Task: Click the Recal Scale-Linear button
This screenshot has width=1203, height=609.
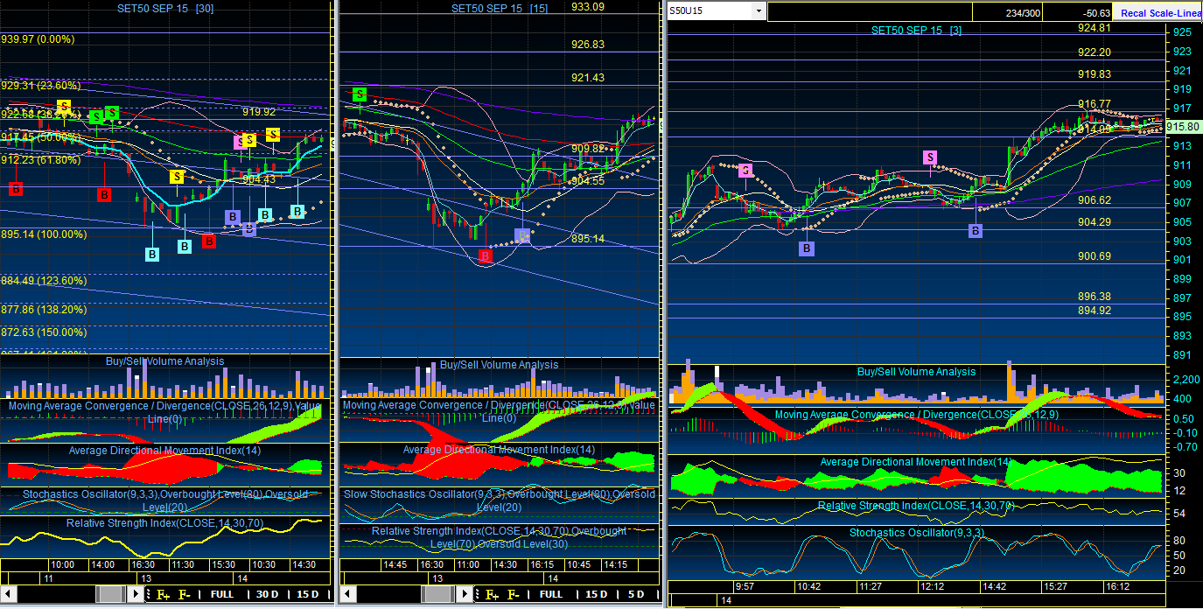Action: click(x=1158, y=13)
